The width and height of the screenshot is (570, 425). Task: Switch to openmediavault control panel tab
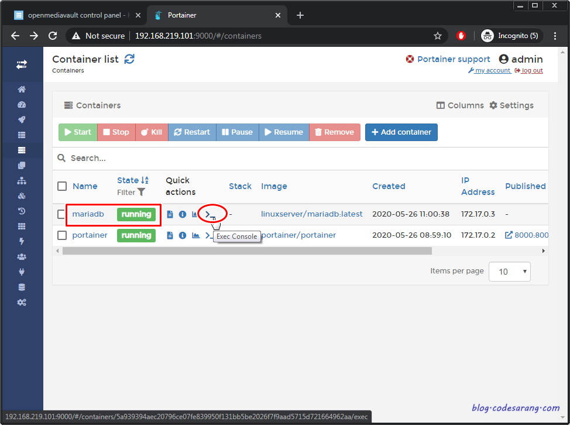[74, 15]
